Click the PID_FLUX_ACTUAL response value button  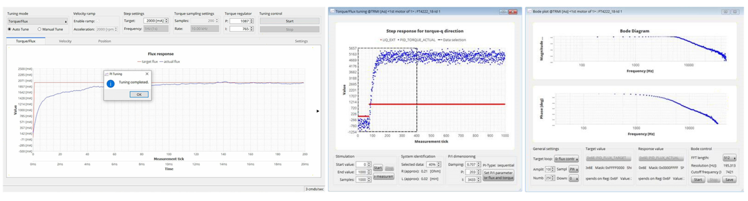click(662, 158)
